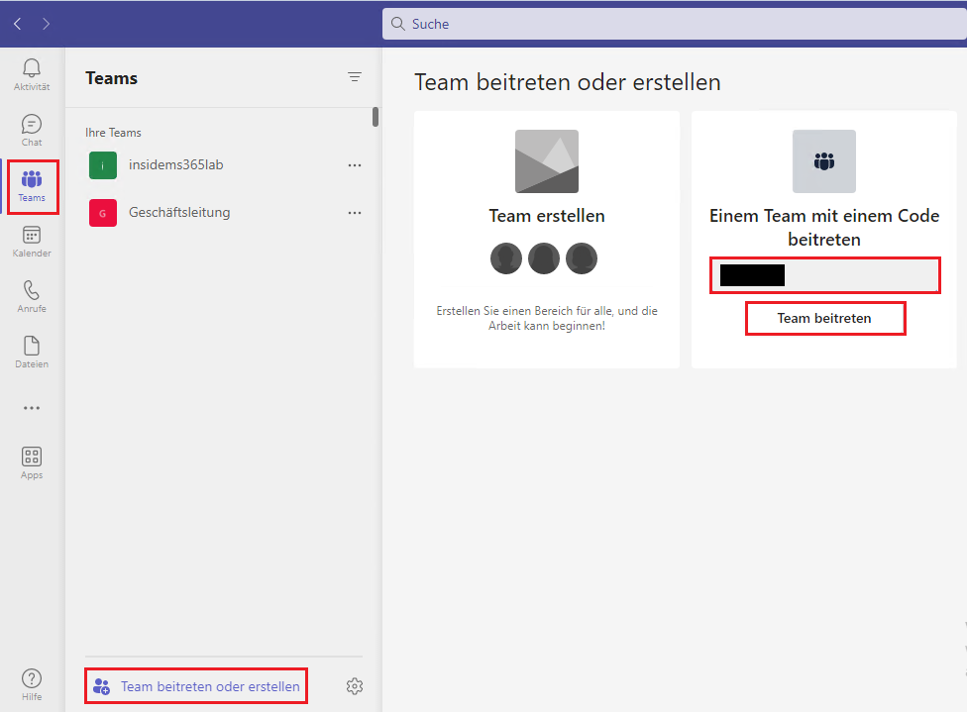Open Teams settings via the gear icon
This screenshot has width=967, height=714.
(355, 685)
